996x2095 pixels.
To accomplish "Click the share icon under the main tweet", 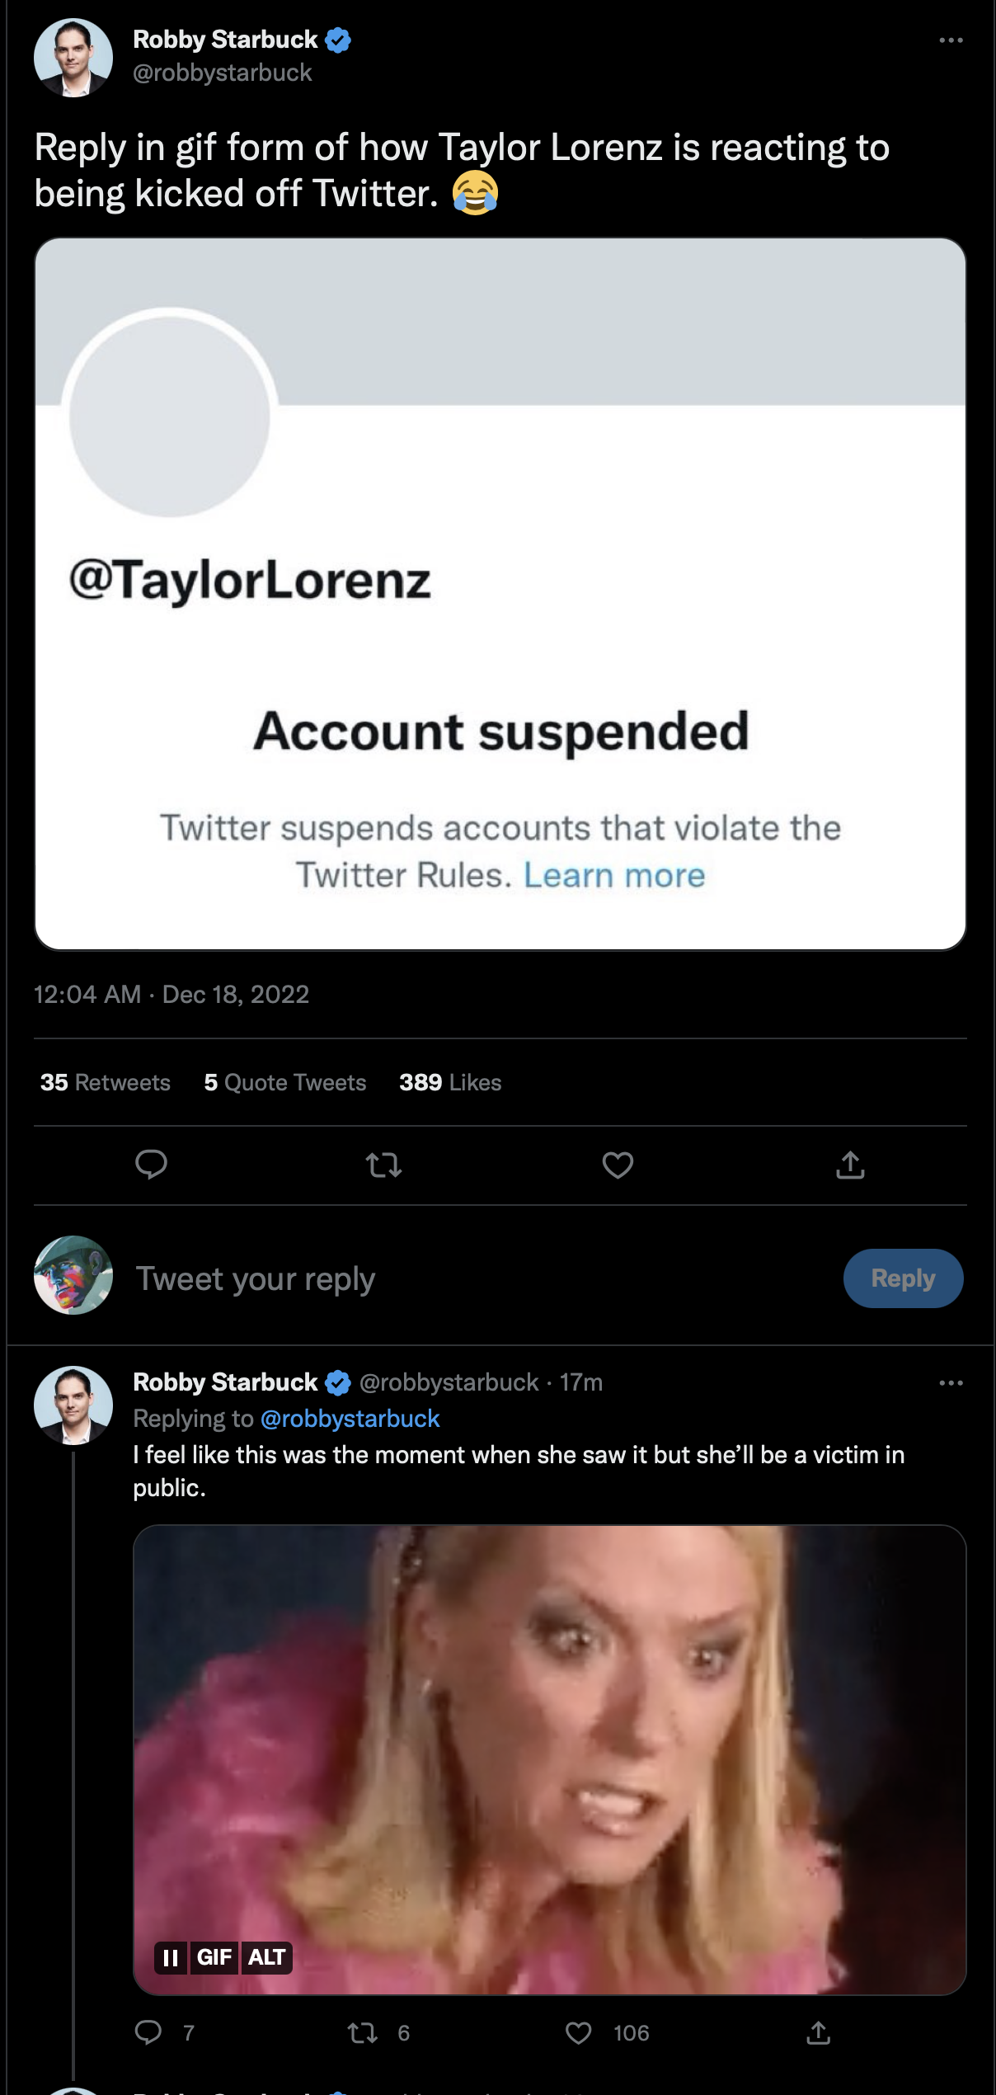I will point(850,1165).
